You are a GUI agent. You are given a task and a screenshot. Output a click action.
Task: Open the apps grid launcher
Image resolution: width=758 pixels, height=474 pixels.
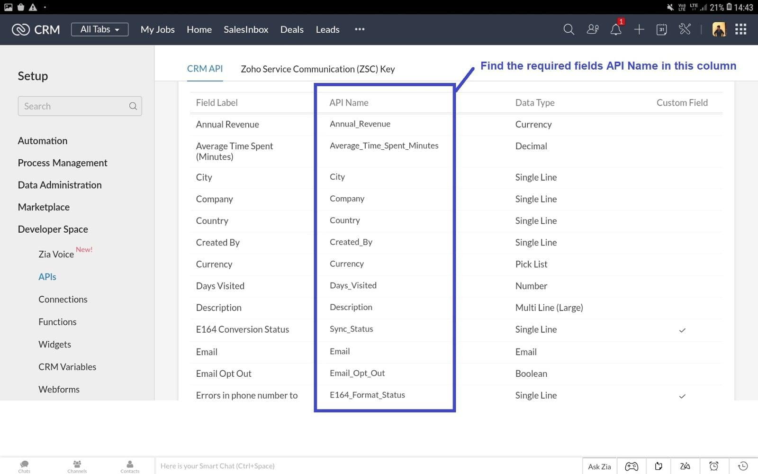coord(741,29)
